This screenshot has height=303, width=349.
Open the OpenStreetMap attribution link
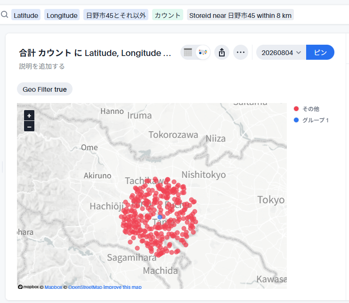pos(85,287)
